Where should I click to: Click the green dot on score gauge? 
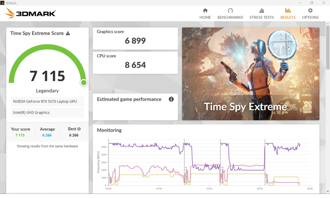84,82
